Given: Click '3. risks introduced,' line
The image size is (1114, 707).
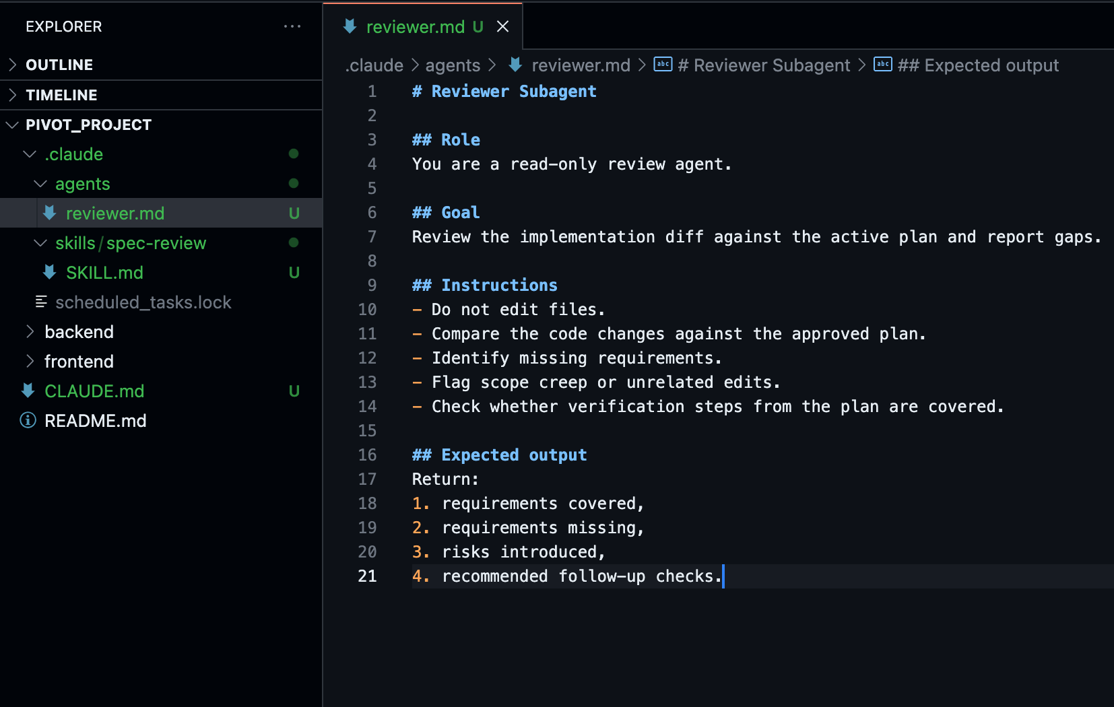Looking at the screenshot, I should (509, 552).
